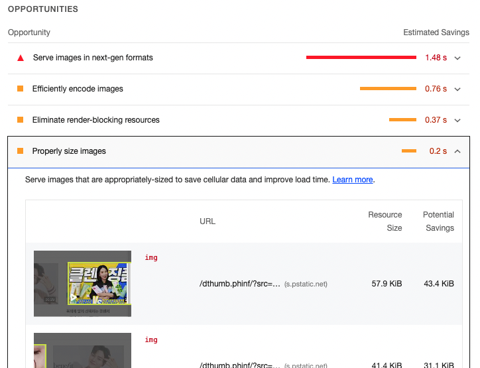480x368 pixels.
Task: Click the 0.2 s savings value
Action: click(x=438, y=151)
